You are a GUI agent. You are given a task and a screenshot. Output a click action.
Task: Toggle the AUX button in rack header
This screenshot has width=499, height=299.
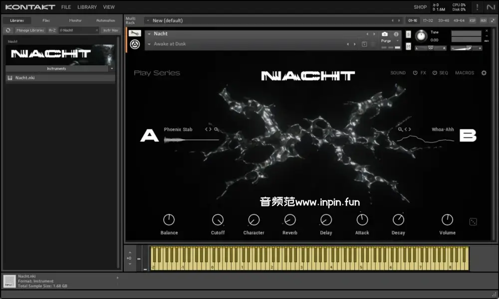pyautogui.click(x=484, y=20)
